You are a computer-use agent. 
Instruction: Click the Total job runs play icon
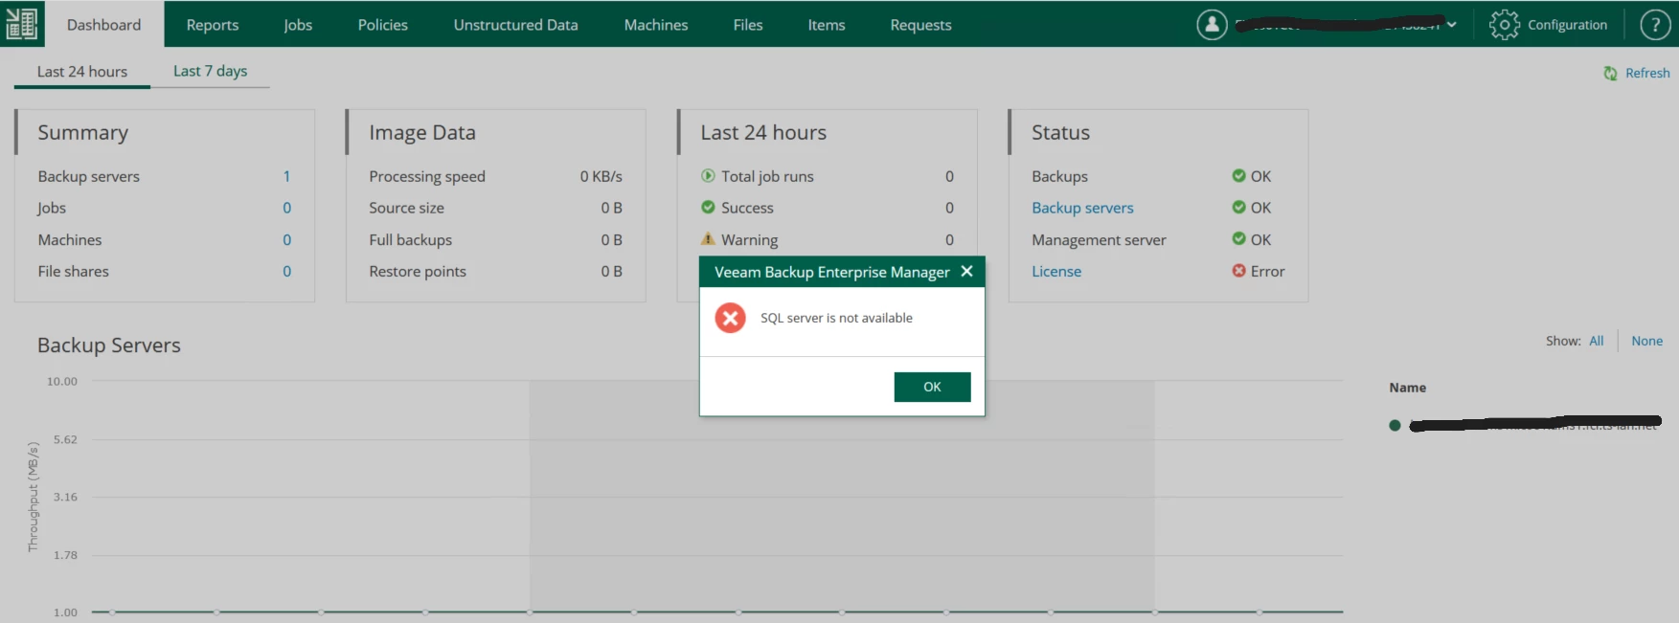[x=708, y=176]
